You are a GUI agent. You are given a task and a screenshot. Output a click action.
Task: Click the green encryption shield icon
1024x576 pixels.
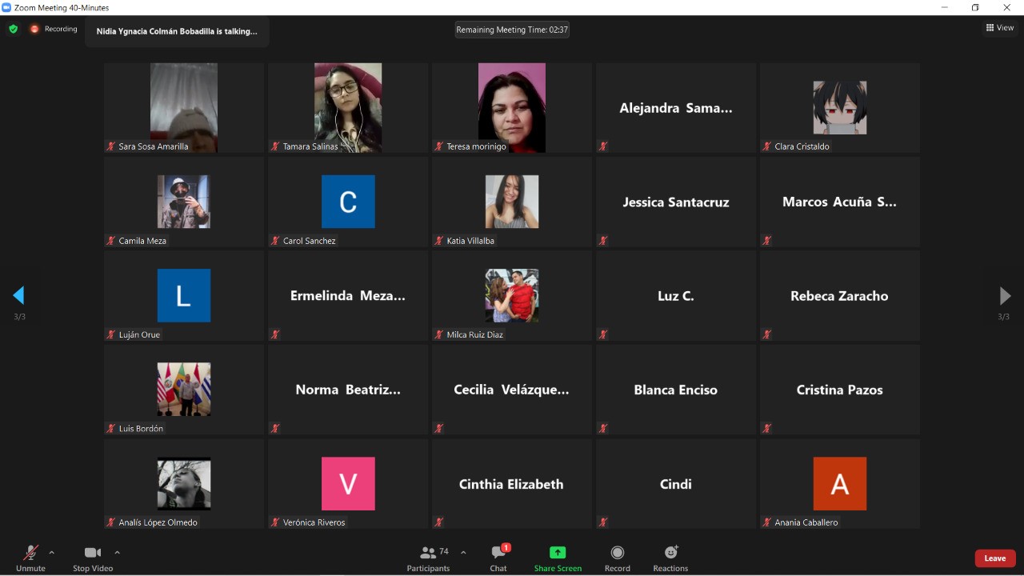point(13,29)
